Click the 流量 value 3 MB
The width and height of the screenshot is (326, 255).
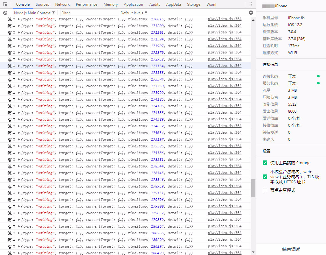(x=293, y=90)
